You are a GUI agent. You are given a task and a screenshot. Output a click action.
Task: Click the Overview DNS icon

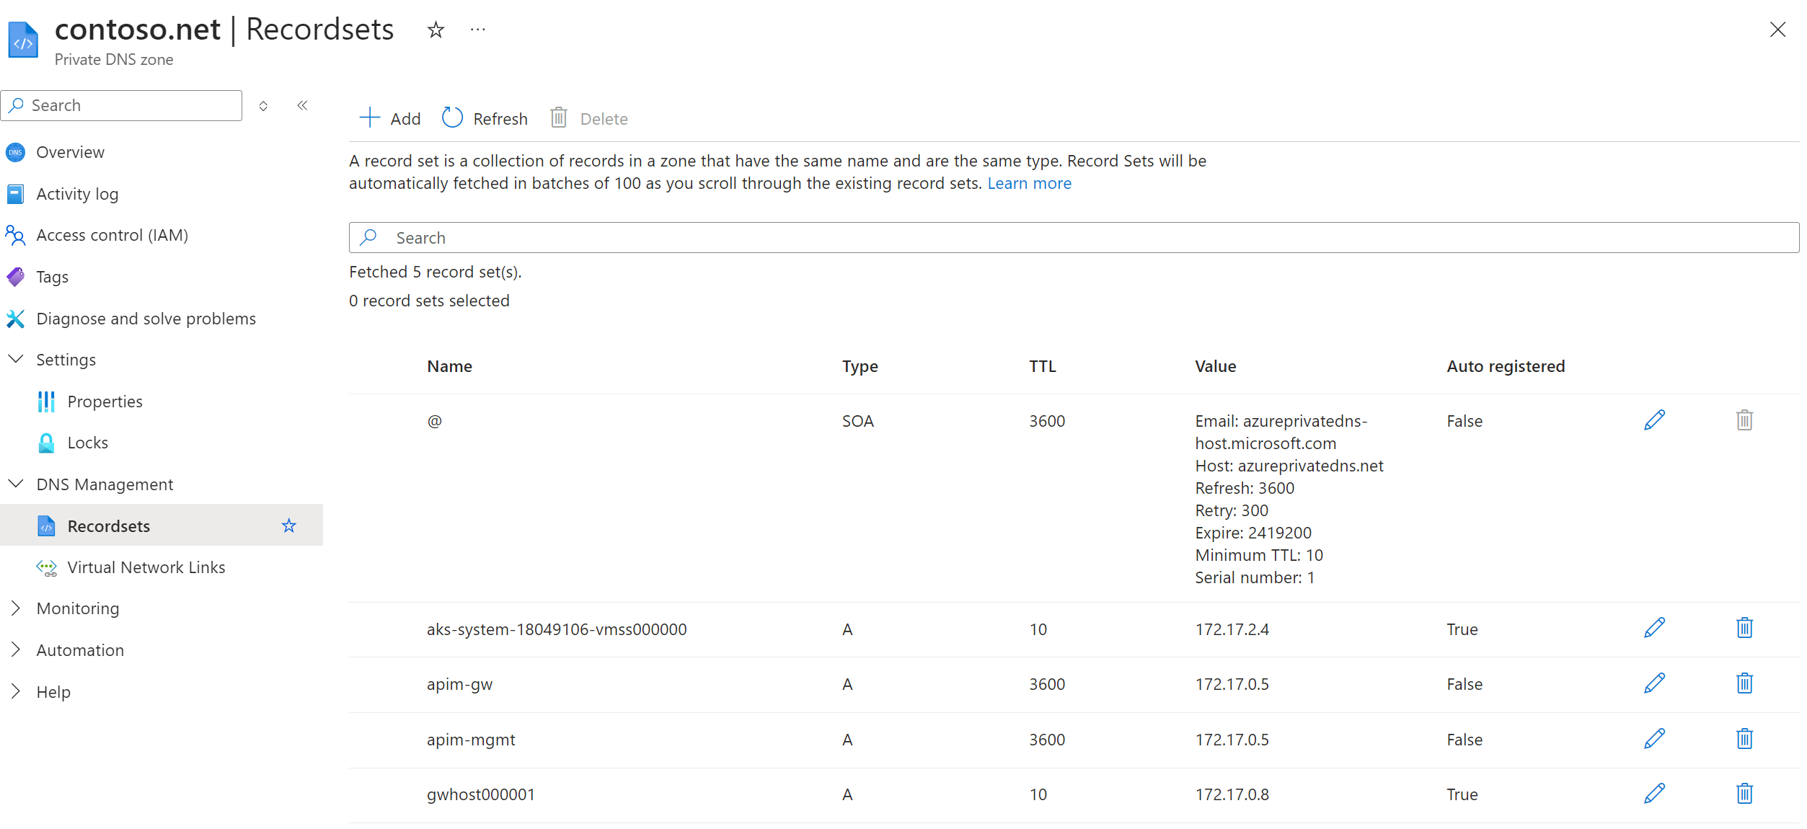pos(15,152)
